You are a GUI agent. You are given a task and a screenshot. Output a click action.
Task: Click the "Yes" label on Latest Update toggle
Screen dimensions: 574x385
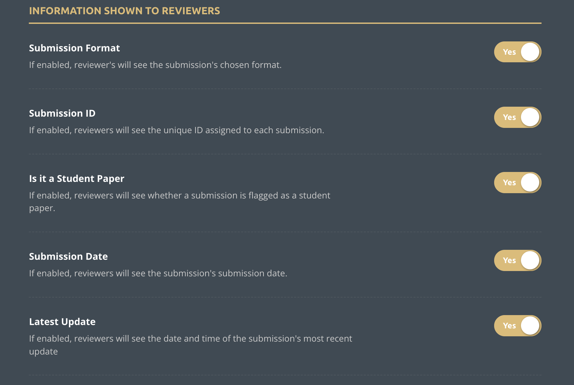509,326
